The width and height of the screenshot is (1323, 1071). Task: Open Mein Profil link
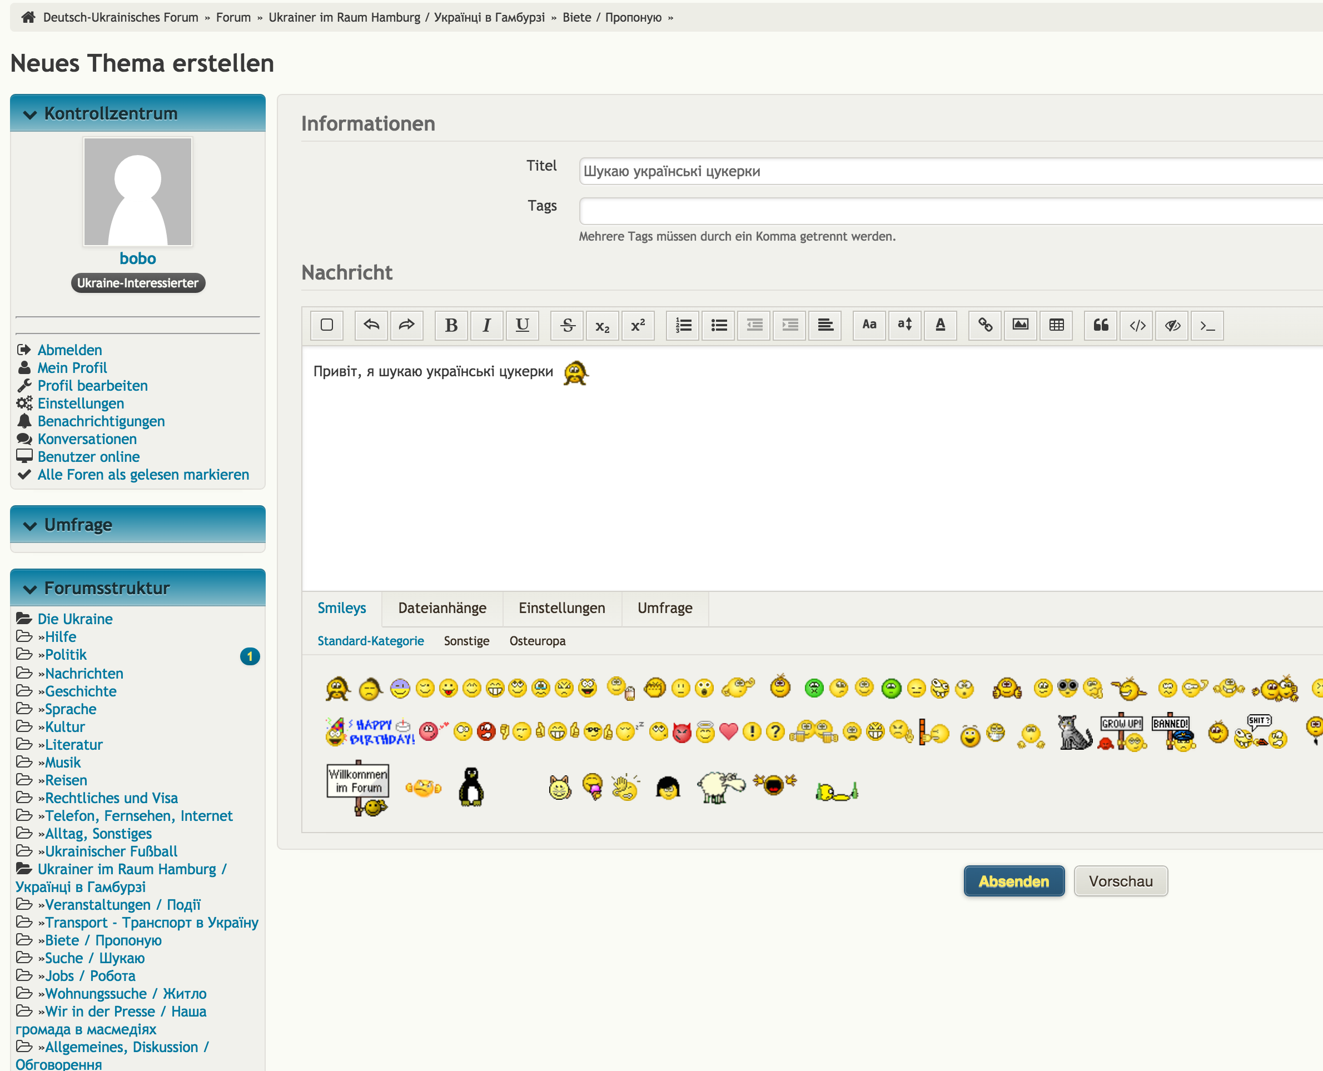click(72, 368)
